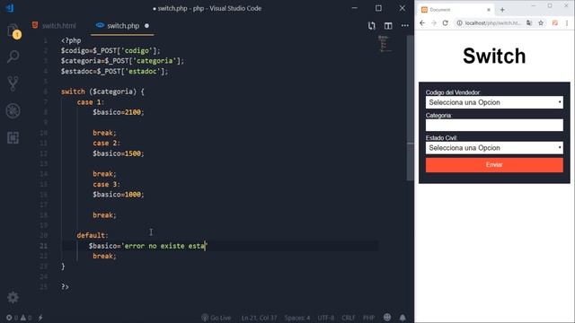
Task: Click the 'Estado Civil' label
Action: click(x=441, y=137)
